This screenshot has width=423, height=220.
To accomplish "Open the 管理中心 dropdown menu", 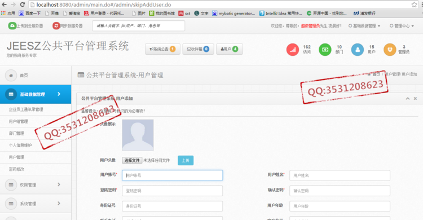I will (402, 26).
